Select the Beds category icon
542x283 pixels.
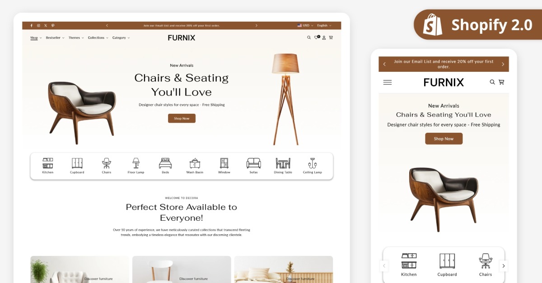click(x=165, y=163)
